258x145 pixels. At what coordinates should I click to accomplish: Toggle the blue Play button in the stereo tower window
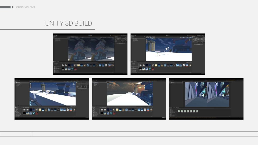(x=89, y=36)
